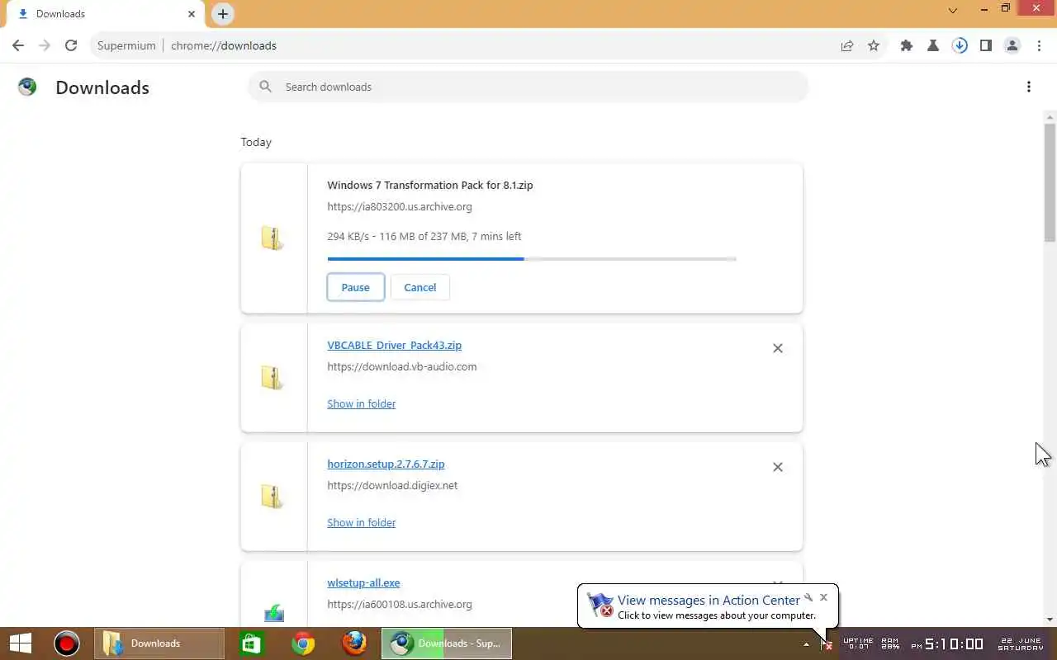The image size is (1057, 660).
Task: Click the https://download.vb-audio.com source text
Action: tap(401, 366)
